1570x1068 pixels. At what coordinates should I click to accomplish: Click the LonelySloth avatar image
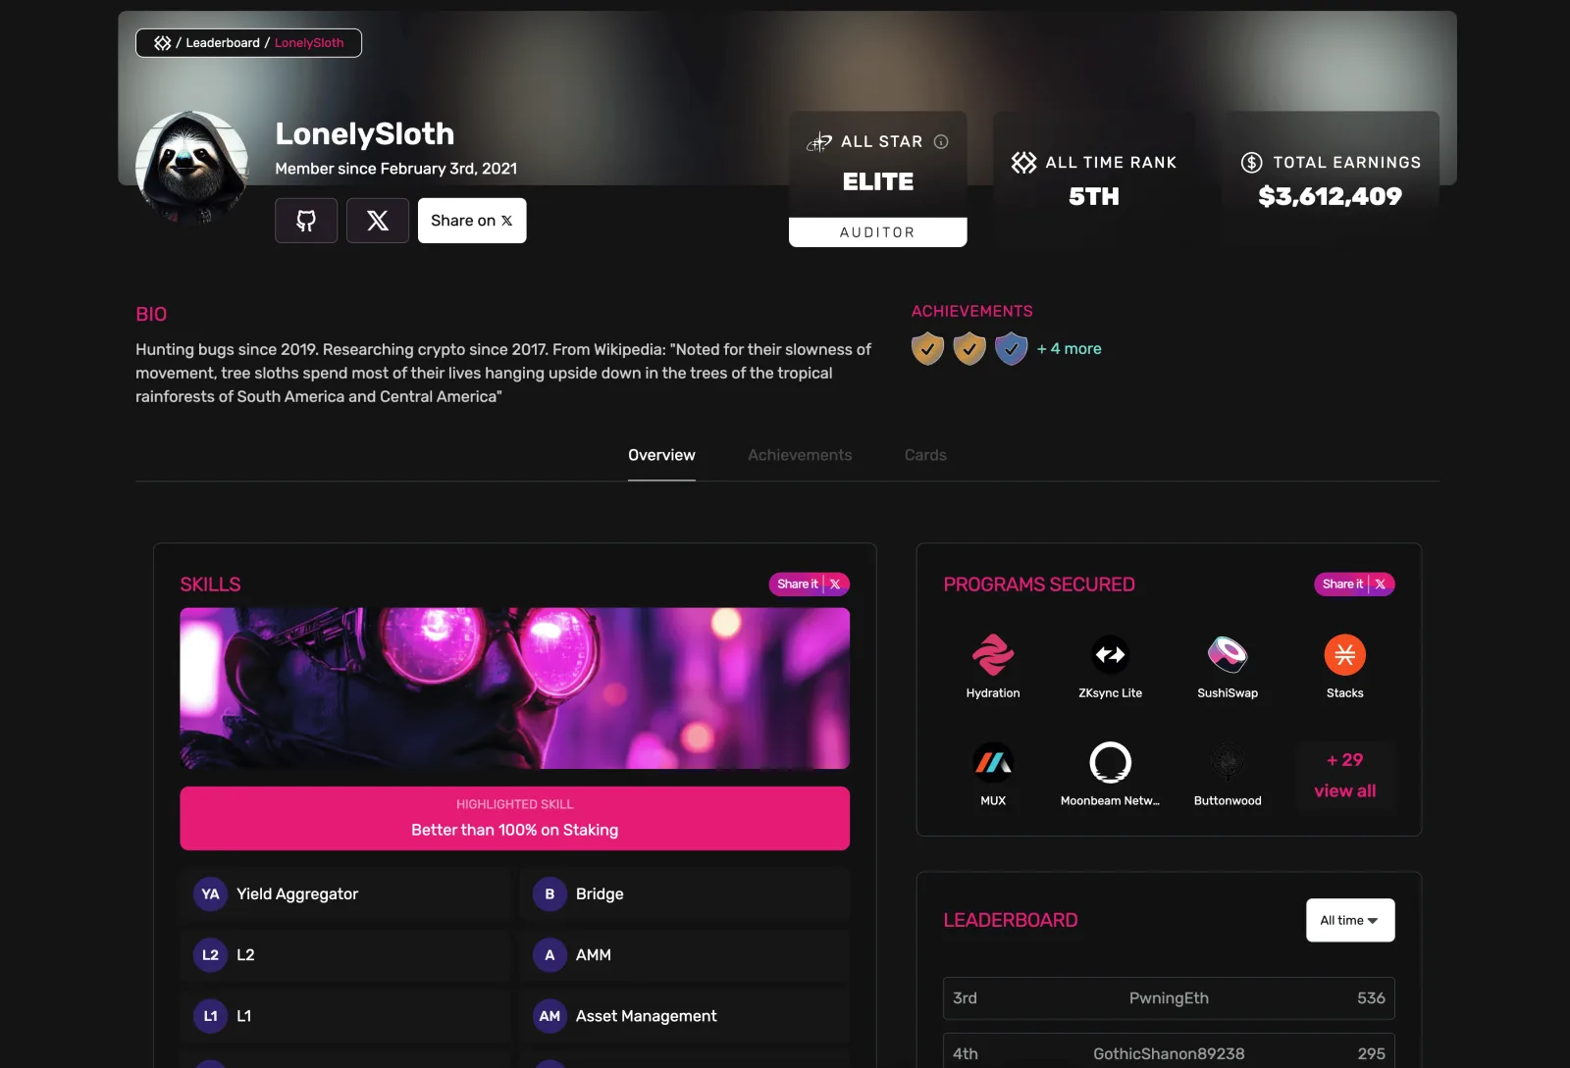point(192,167)
